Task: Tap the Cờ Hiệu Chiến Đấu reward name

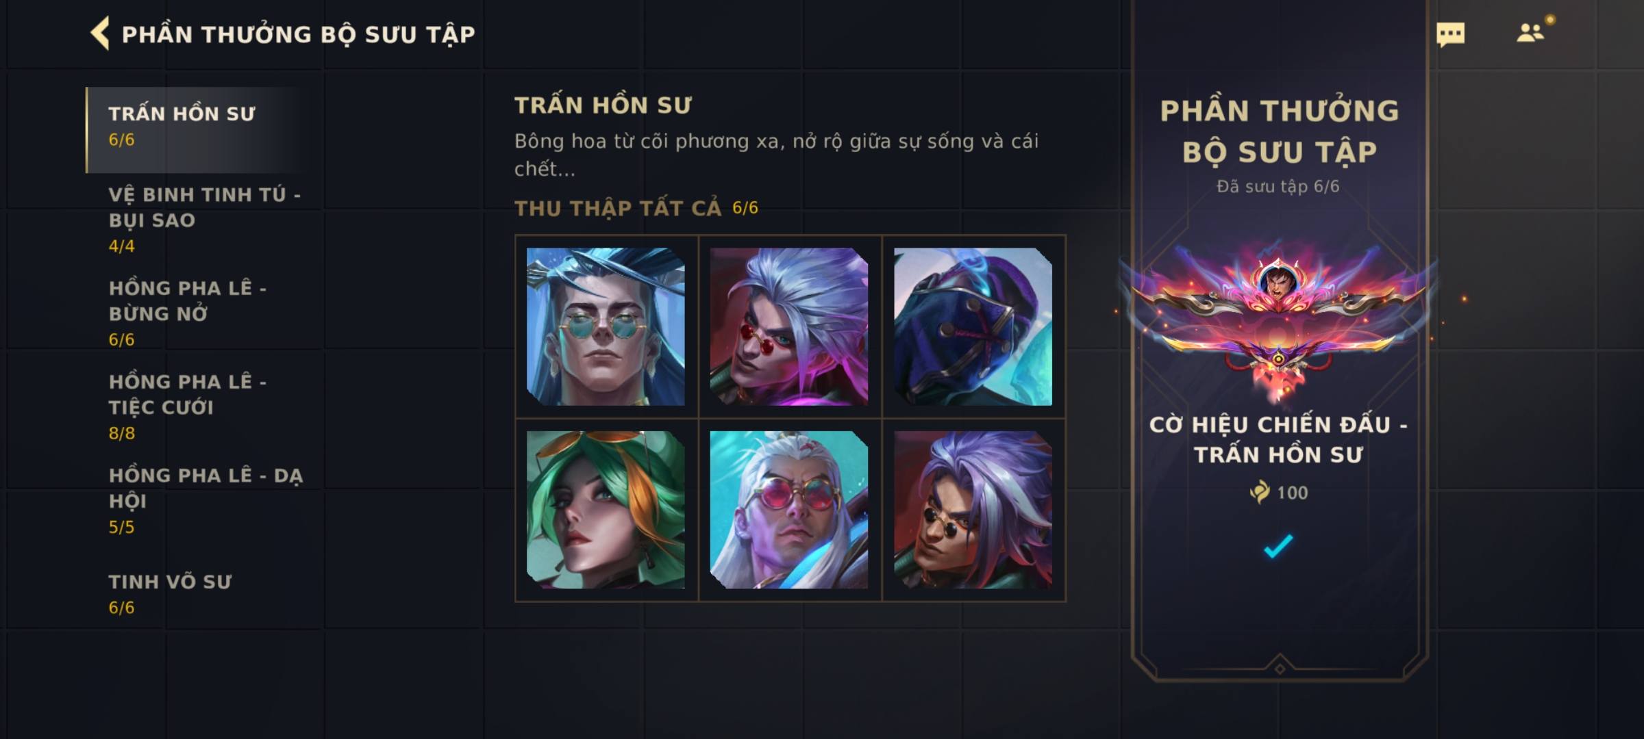Action: click(x=1278, y=439)
